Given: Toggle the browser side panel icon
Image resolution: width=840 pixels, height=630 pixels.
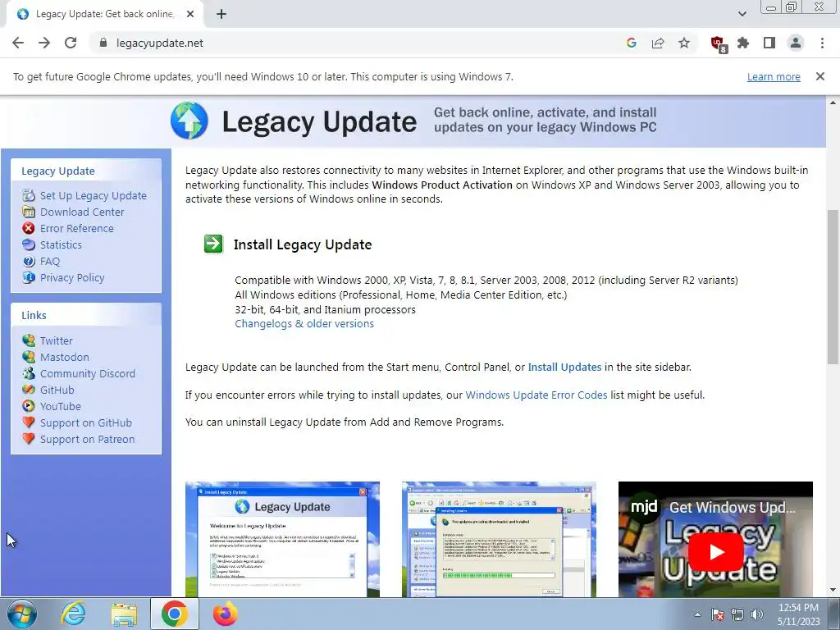Looking at the screenshot, I should coord(769,43).
